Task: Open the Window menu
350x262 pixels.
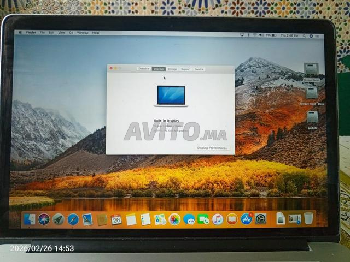Action: (x=83, y=33)
